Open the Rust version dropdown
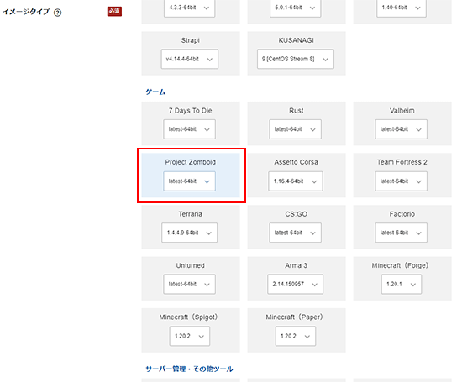This screenshot has height=382, width=462. [295, 129]
